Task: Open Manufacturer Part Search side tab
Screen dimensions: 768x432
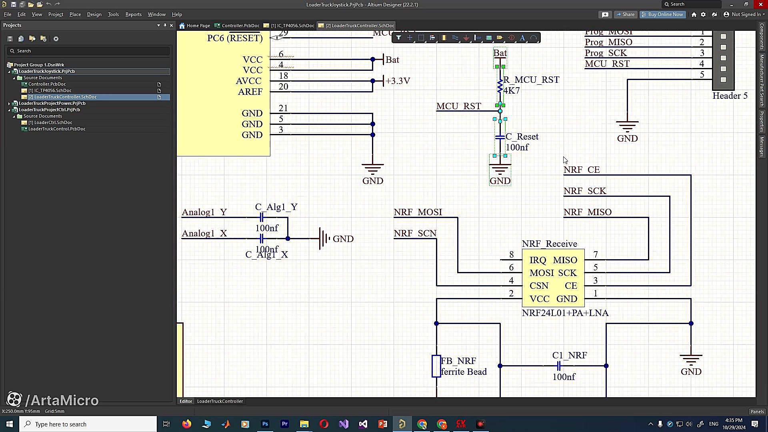Action: click(762, 80)
